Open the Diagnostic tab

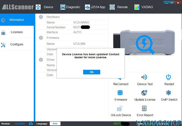coord(73,7)
